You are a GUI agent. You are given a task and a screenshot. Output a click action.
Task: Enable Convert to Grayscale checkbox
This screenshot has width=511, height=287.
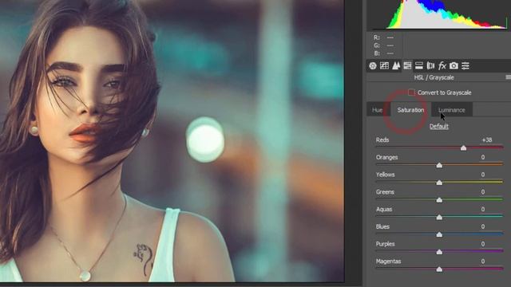click(x=411, y=92)
